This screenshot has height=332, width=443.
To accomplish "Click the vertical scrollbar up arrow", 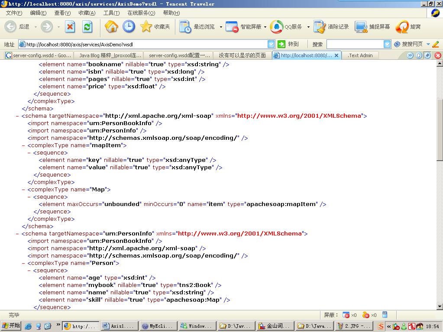I will click(440, 64).
